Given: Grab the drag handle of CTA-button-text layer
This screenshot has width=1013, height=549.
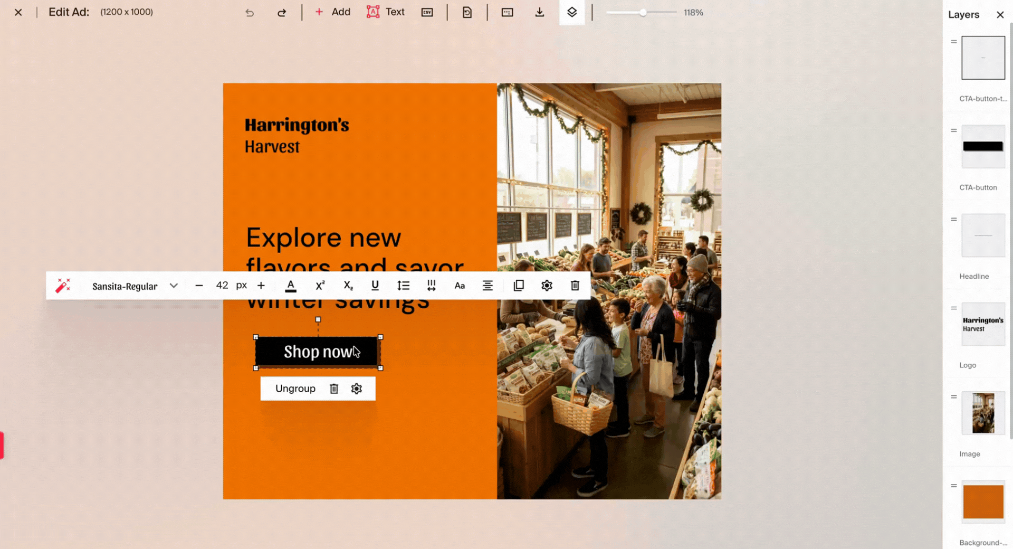Looking at the screenshot, I should (953, 42).
